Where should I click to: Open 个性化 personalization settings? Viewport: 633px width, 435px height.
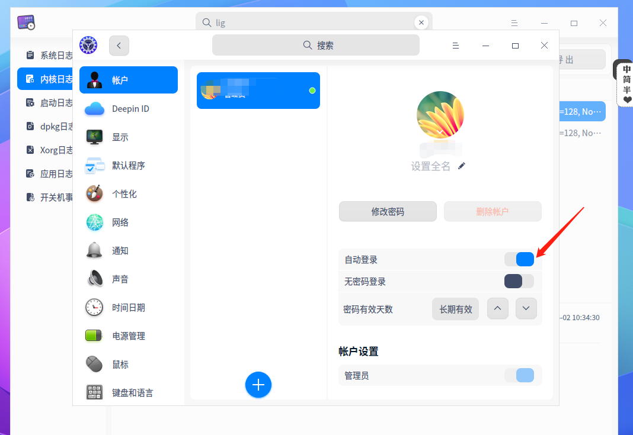pos(129,194)
